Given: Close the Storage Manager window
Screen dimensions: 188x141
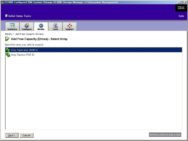Looking at the screenshot, I should (x=185, y=2).
